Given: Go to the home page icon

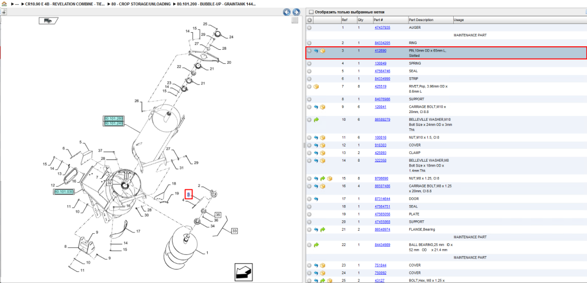Looking at the screenshot, I should tap(4, 4).
